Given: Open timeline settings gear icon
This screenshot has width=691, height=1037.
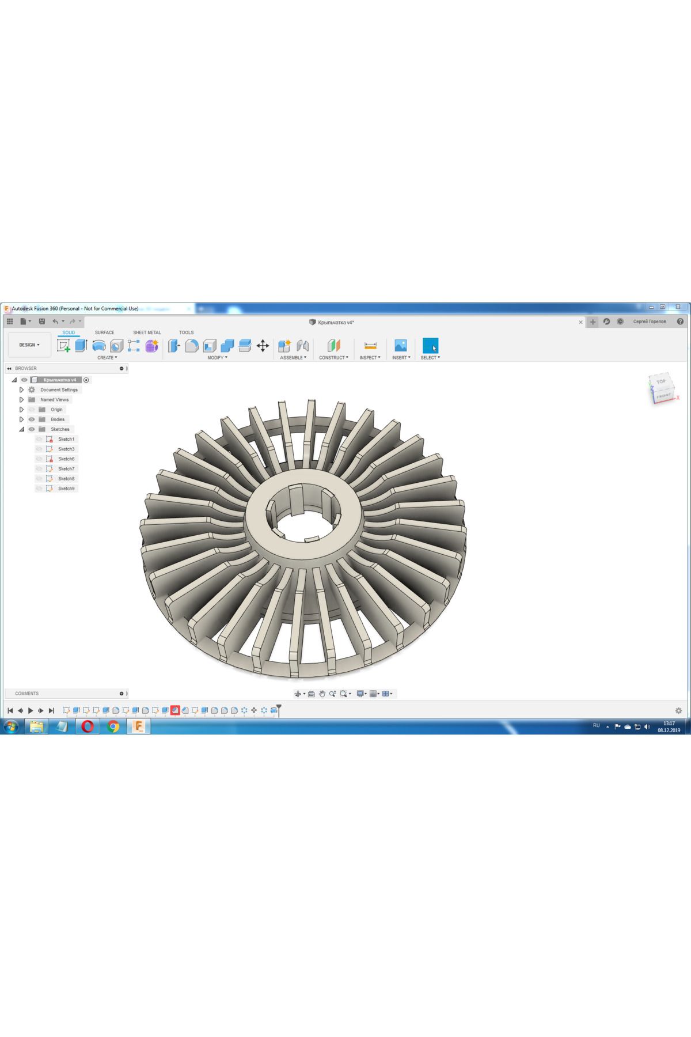Looking at the screenshot, I should click(x=678, y=710).
